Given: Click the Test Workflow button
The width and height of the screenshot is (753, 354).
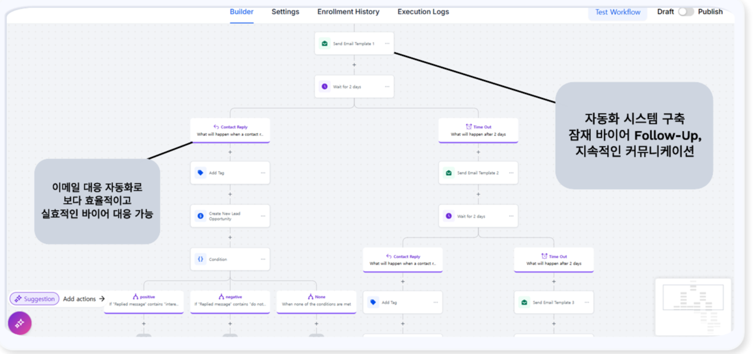Looking at the screenshot, I should [x=618, y=12].
